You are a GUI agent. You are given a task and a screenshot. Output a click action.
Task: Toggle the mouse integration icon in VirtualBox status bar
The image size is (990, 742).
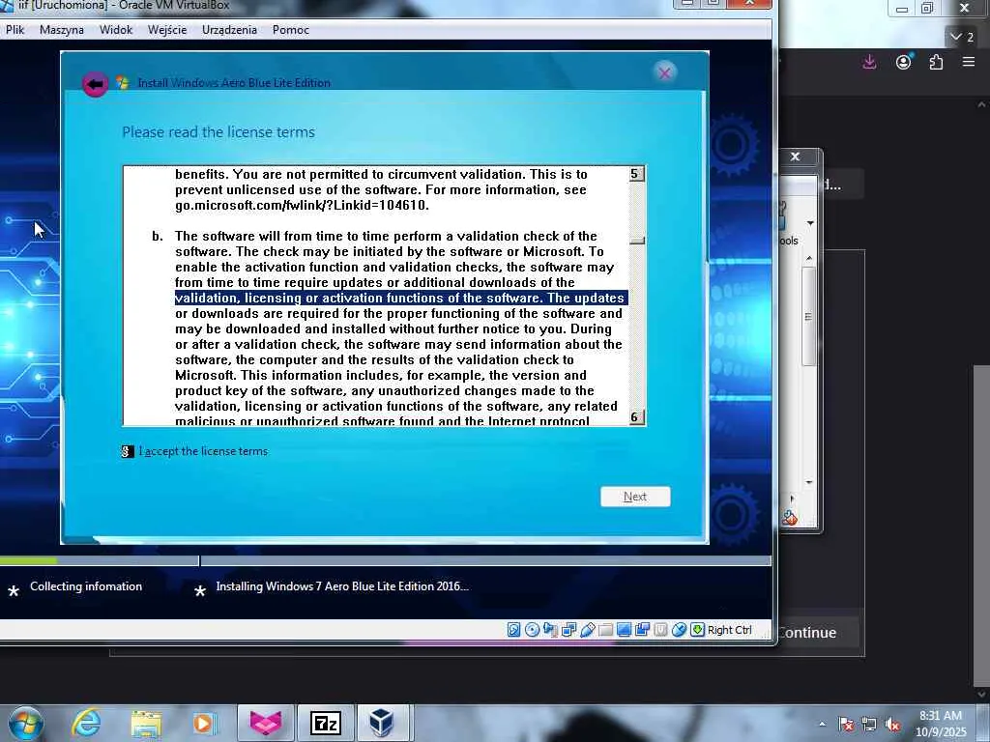coord(679,630)
